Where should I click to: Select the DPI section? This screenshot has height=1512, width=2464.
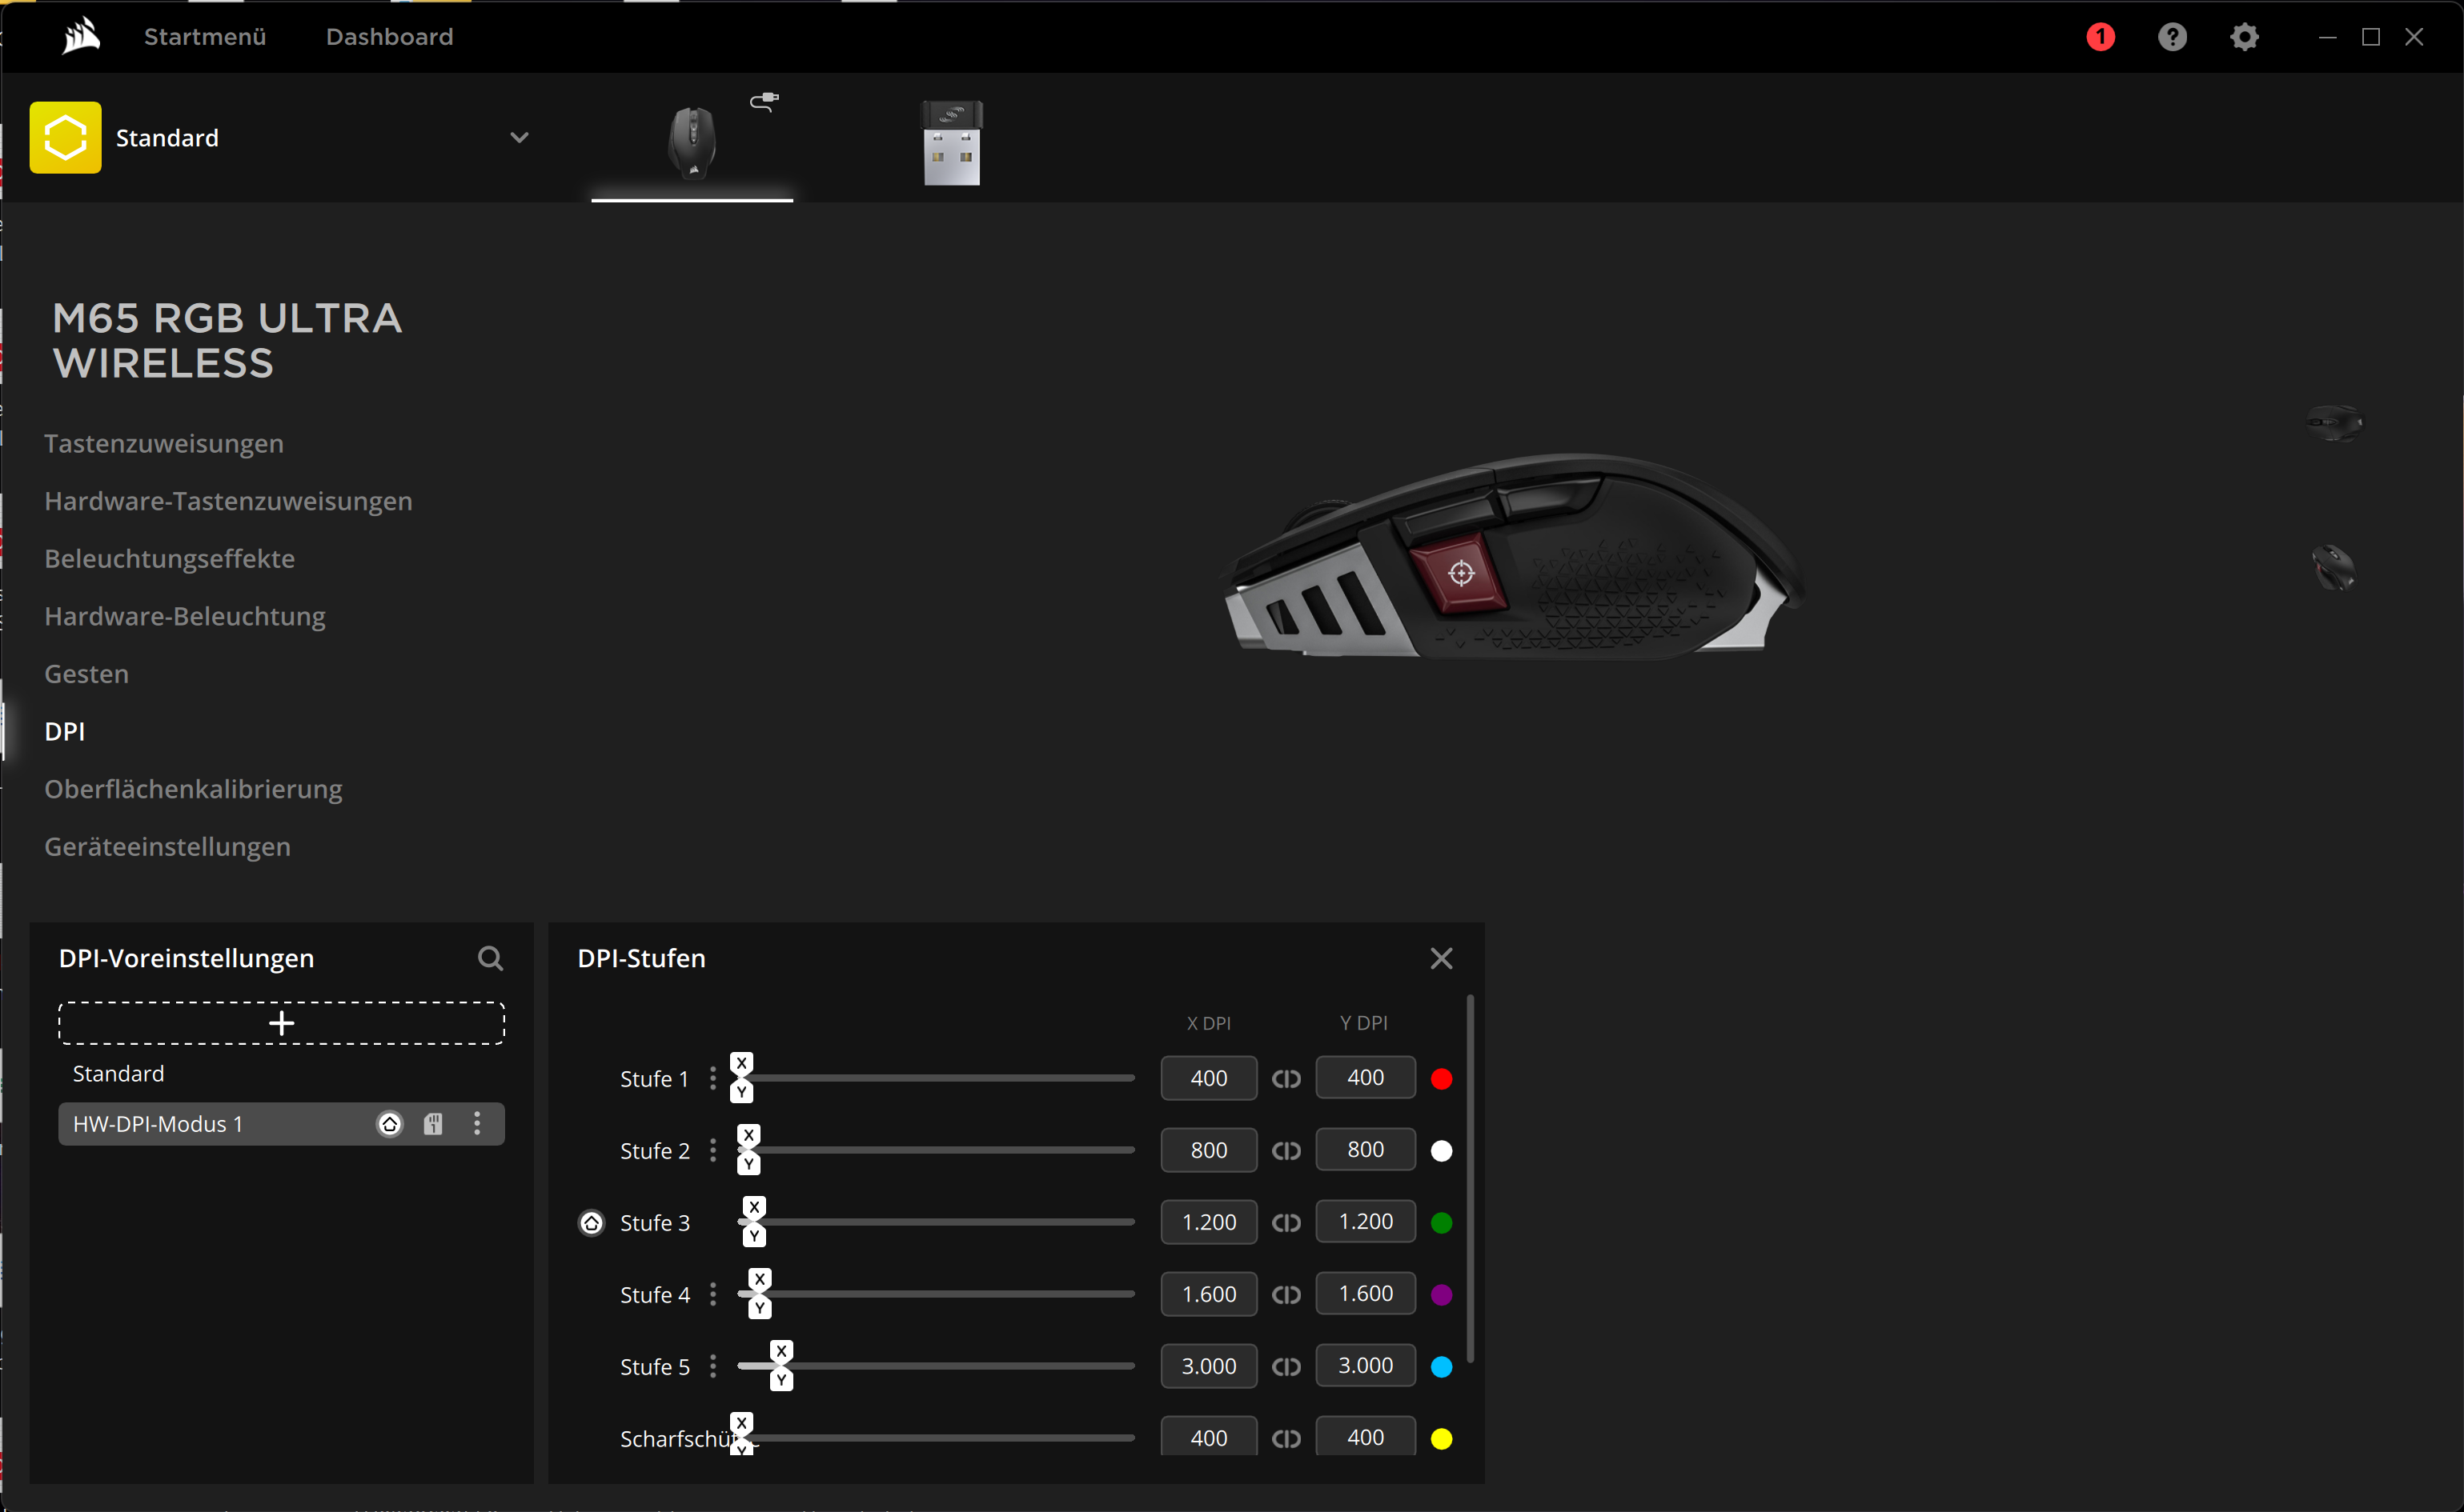65,731
